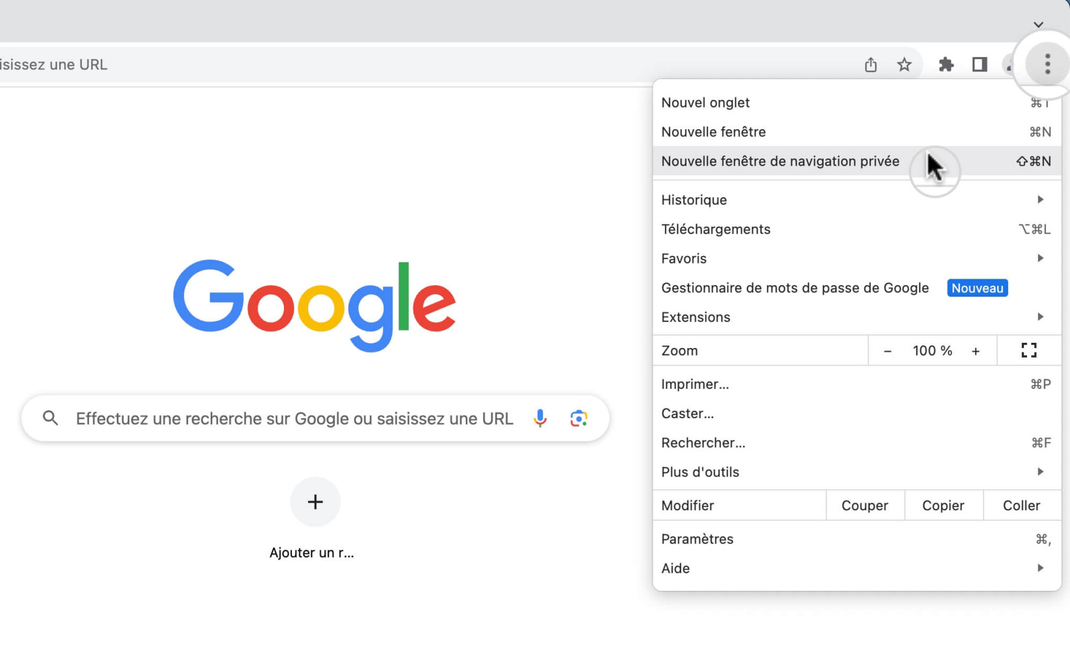1070x661 pixels.
Task: Expand the Historique submenu arrow
Action: pyautogui.click(x=1041, y=200)
